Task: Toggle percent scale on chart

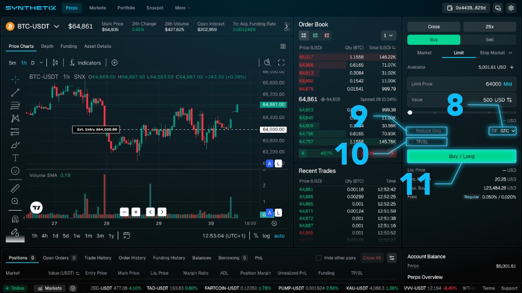Action: [256, 236]
